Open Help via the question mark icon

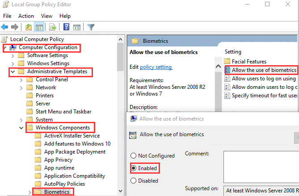tap(66, 27)
